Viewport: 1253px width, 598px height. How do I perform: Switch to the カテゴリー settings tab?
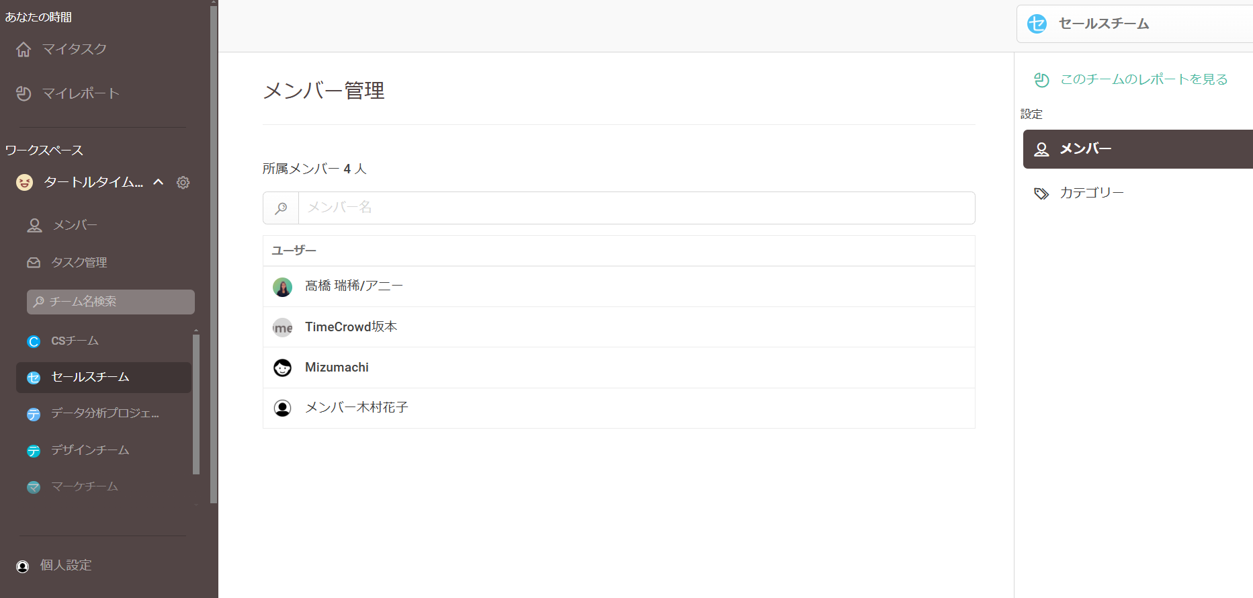coord(1091,194)
